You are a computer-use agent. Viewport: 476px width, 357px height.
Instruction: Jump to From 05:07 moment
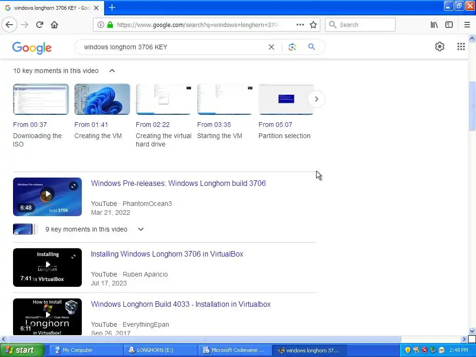click(x=275, y=125)
